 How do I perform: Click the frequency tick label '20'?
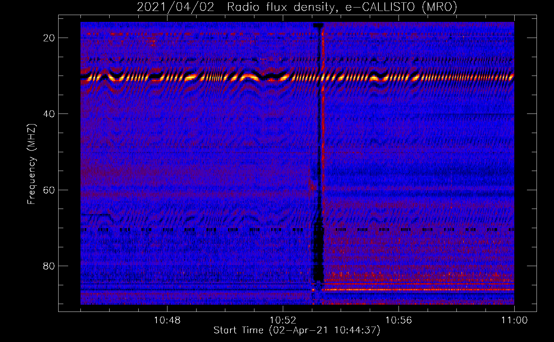49,38
